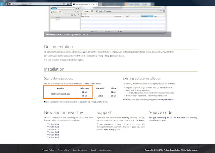This screenshot has width=215, height=153.
Task: Click the lock security icon in address bar
Action: (x=68, y=4)
